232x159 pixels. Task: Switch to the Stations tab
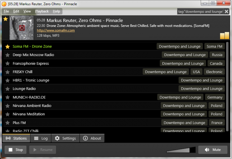pyautogui.click(x=16, y=138)
